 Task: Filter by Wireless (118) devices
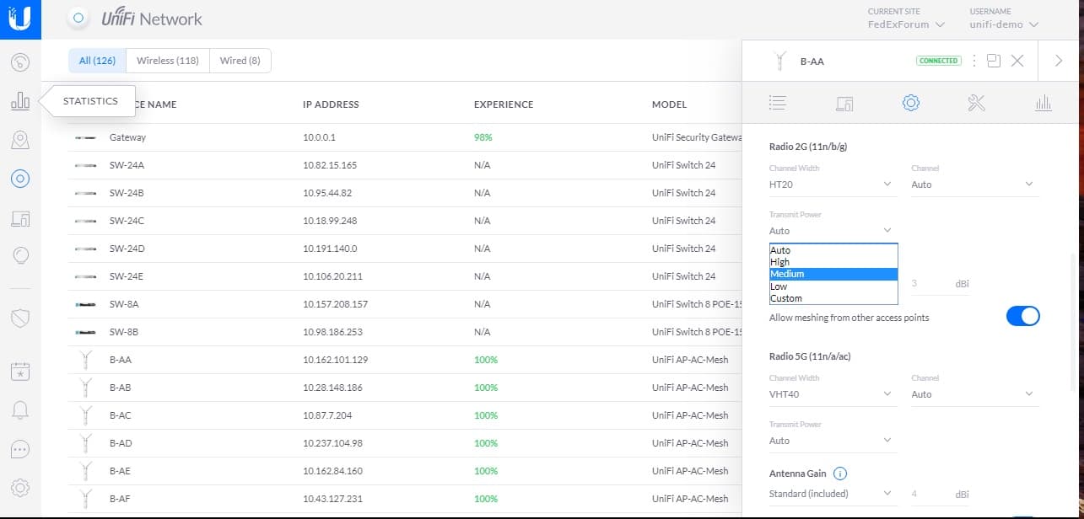168,61
